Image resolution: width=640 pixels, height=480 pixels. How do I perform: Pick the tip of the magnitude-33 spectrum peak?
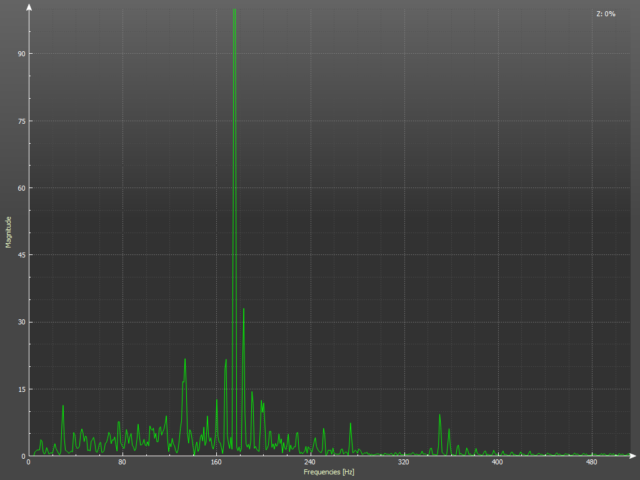coord(244,309)
